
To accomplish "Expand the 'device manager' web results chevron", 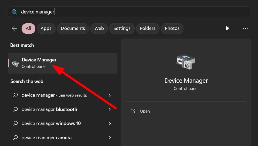I will pyautogui.click(x=110, y=95).
